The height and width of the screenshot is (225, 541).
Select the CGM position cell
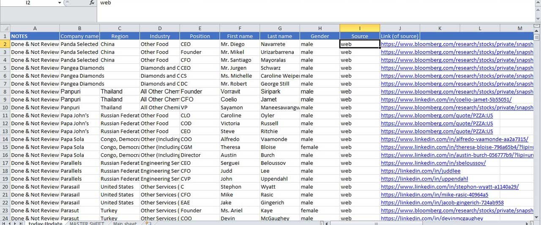click(199, 147)
